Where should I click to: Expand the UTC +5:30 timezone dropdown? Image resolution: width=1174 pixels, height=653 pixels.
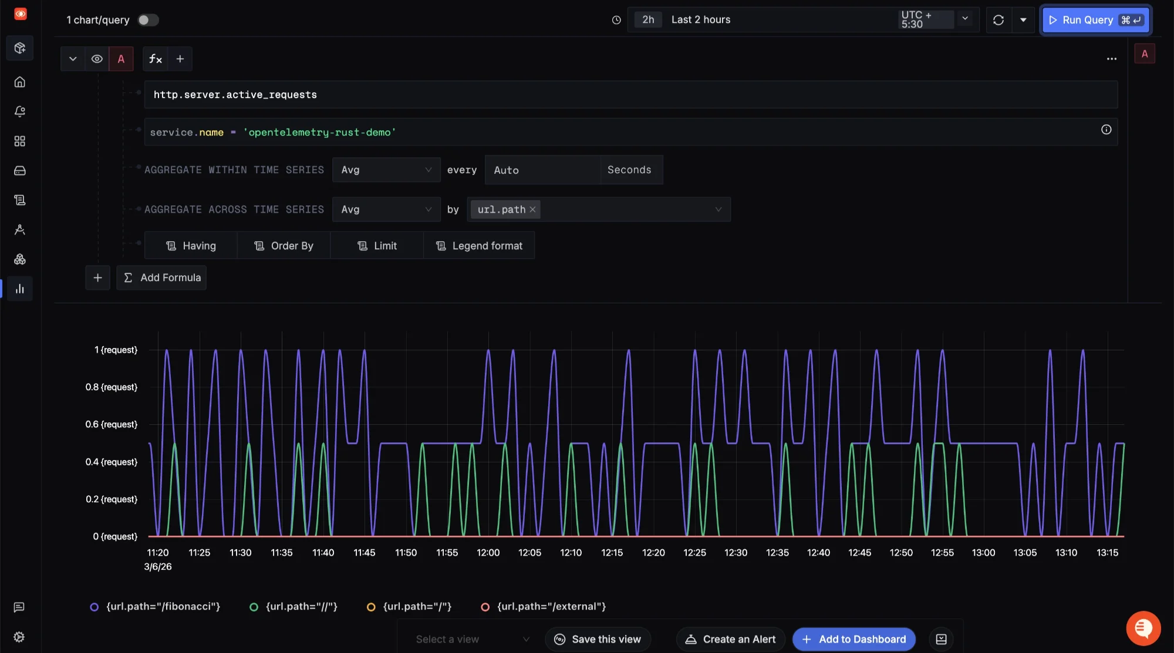(964, 18)
